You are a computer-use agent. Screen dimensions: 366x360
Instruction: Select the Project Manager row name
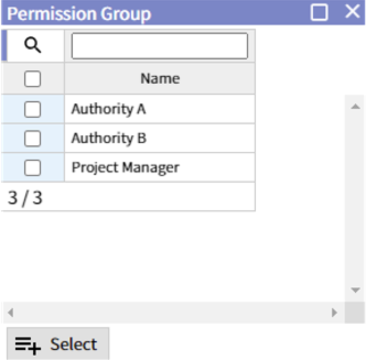125,168
